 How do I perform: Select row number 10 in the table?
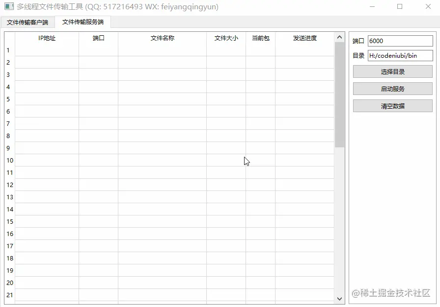[10, 161]
